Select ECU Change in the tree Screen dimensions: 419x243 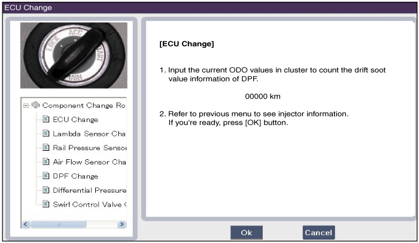[x=75, y=120]
